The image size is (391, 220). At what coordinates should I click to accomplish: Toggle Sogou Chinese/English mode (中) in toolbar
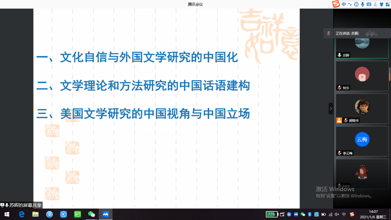[x=344, y=4]
